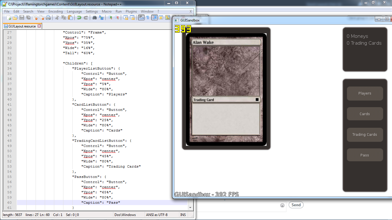Redo the edit with the toolbar Redo icon
The height and width of the screenshot is (220, 392).
click(x=86, y=17)
